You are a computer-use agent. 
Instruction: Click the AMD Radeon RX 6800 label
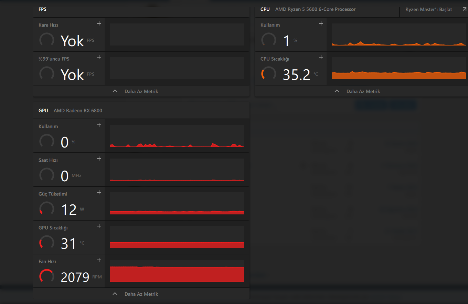78,111
